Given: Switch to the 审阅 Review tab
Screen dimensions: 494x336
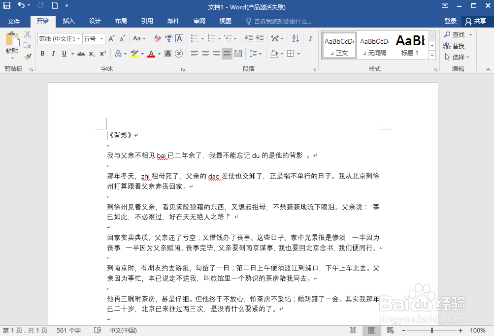Looking at the screenshot, I should pyautogui.click(x=199, y=21).
